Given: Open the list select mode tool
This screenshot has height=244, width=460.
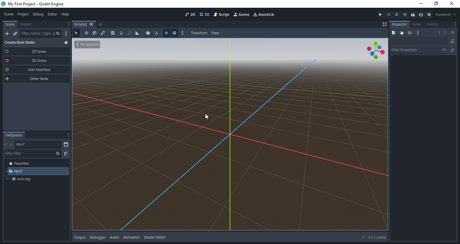Looking at the screenshot, I should (x=113, y=33).
